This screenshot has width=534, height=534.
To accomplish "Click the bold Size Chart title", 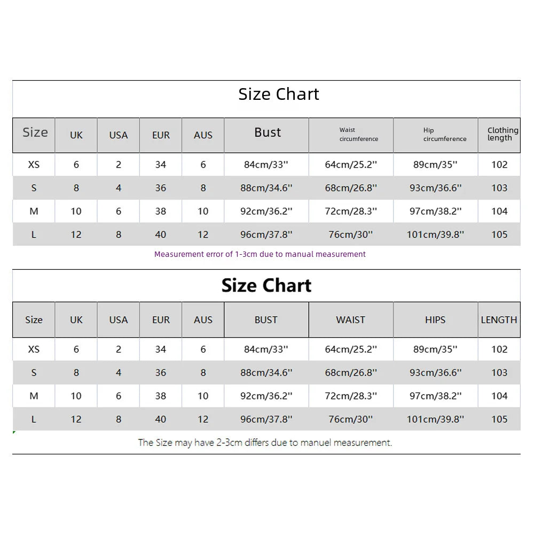I will click(266, 285).
